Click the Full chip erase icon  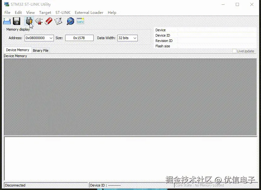[49, 21]
